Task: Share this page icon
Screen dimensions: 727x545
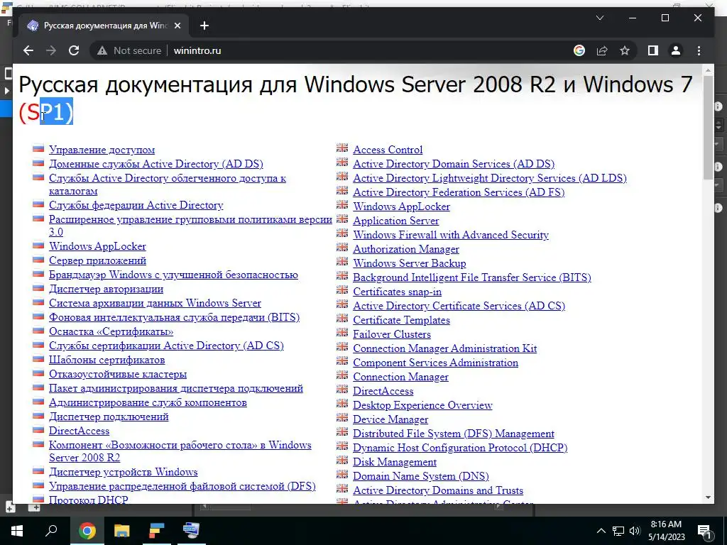Action: point(602,50)
